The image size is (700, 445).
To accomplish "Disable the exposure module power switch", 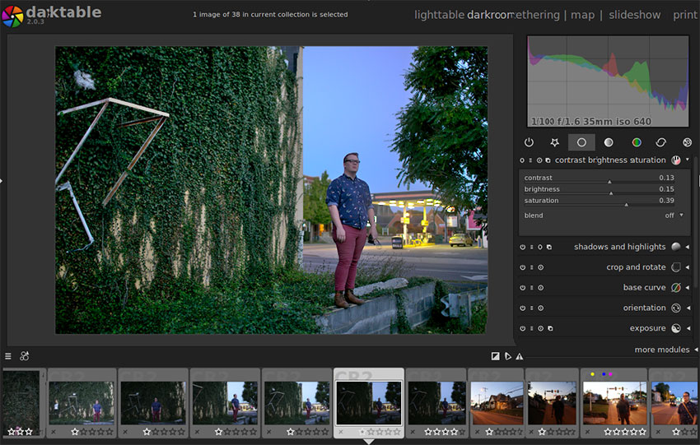I will [523, 329].
